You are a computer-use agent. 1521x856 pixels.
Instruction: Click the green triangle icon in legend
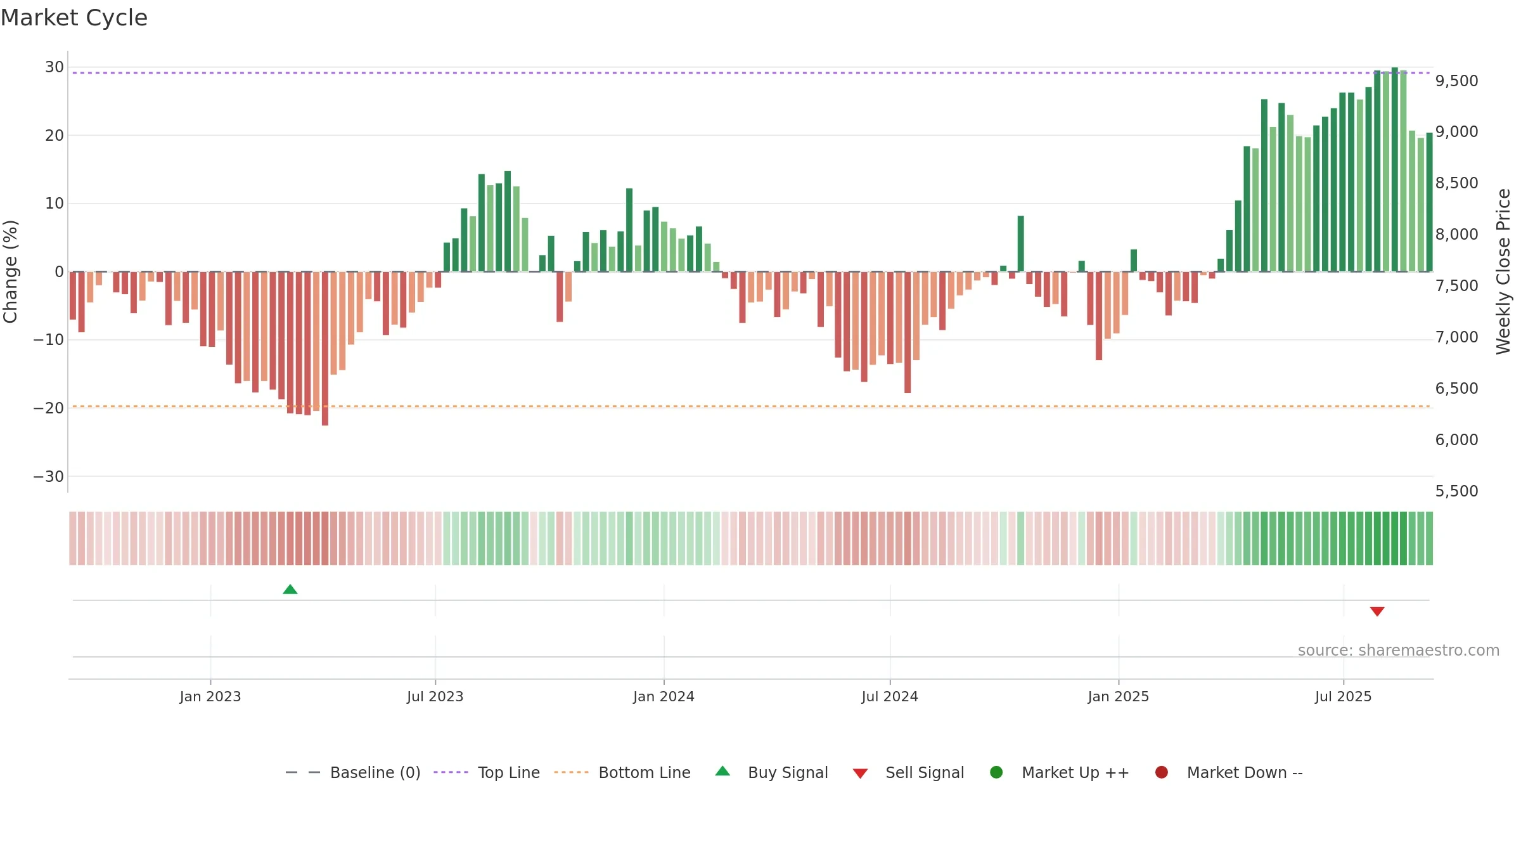click(722, 771)
